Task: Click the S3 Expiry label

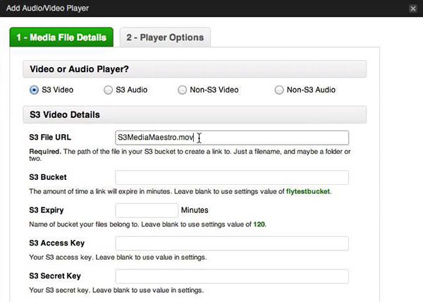Action: click(x=47, y=210)
